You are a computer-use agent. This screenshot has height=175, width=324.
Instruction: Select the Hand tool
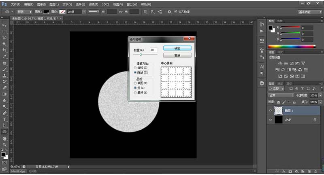click(x=4, y=138)
